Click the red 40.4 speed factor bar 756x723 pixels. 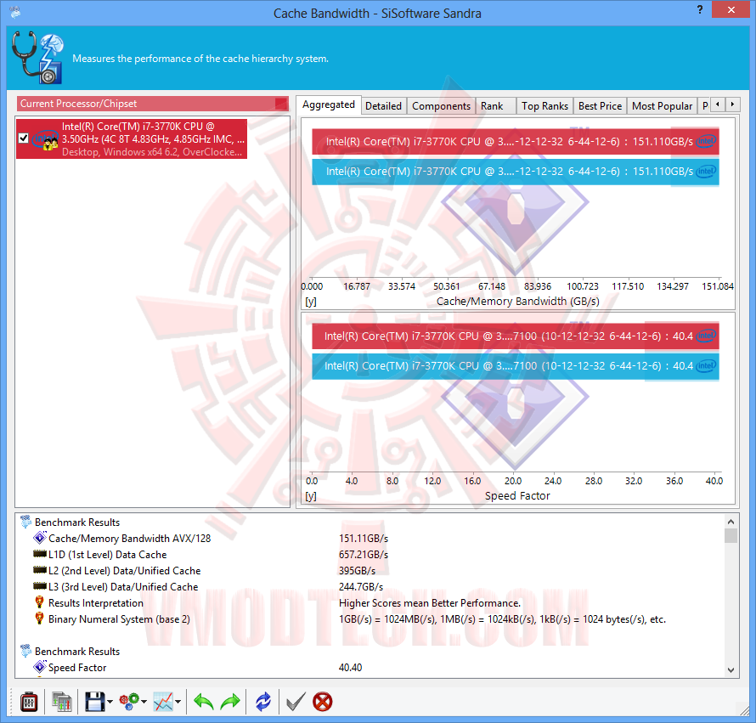[x=516, y=336]
